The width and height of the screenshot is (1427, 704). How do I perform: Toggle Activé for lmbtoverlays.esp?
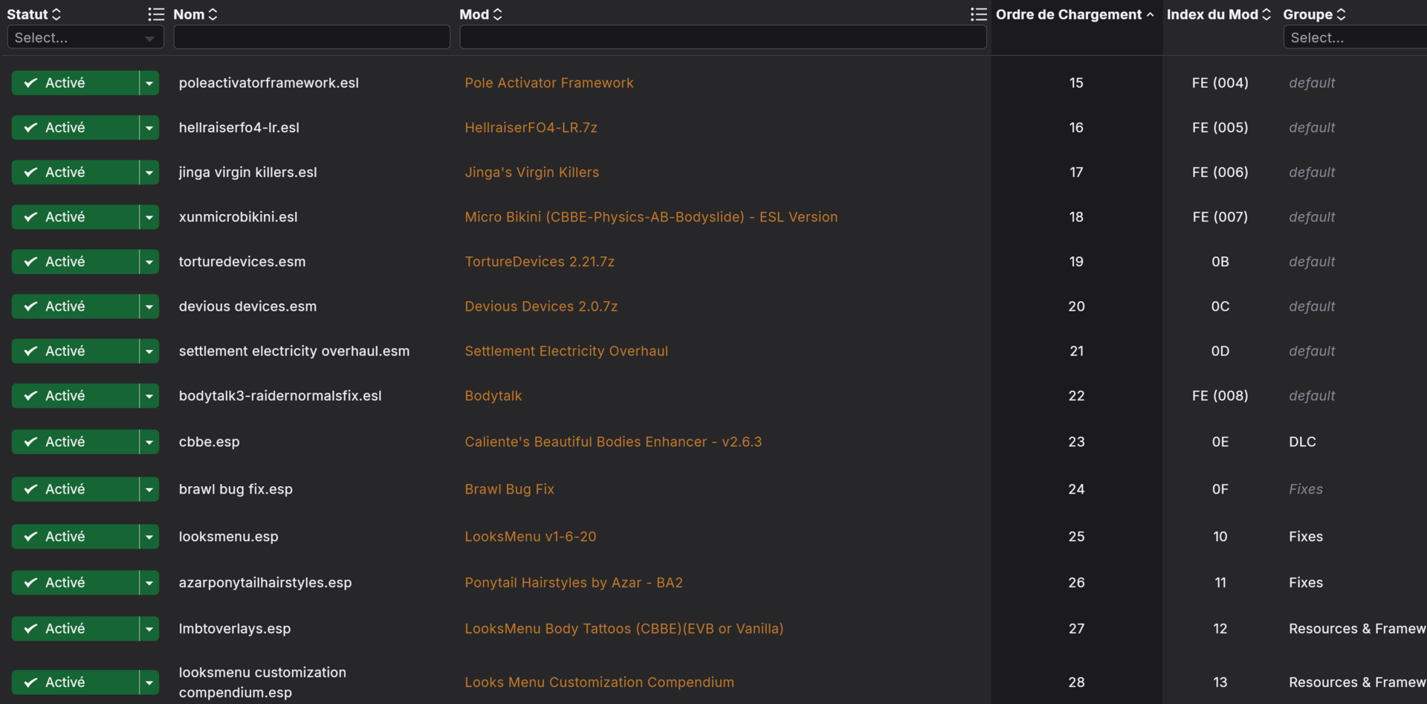(75, 628)
